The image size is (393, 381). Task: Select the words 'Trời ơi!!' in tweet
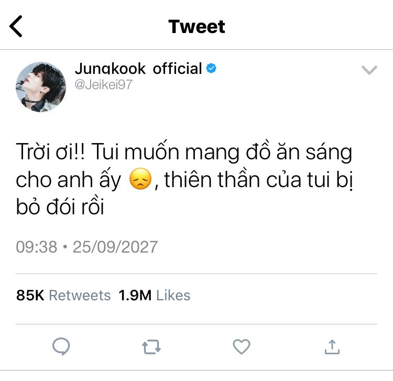tap(51, 151)
